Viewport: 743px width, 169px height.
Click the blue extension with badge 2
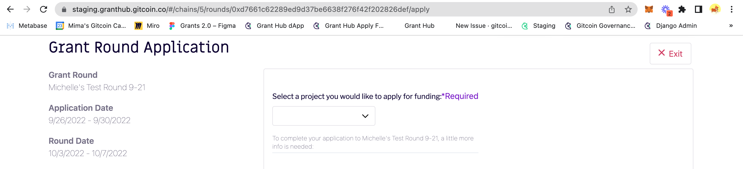coord(666,10)
